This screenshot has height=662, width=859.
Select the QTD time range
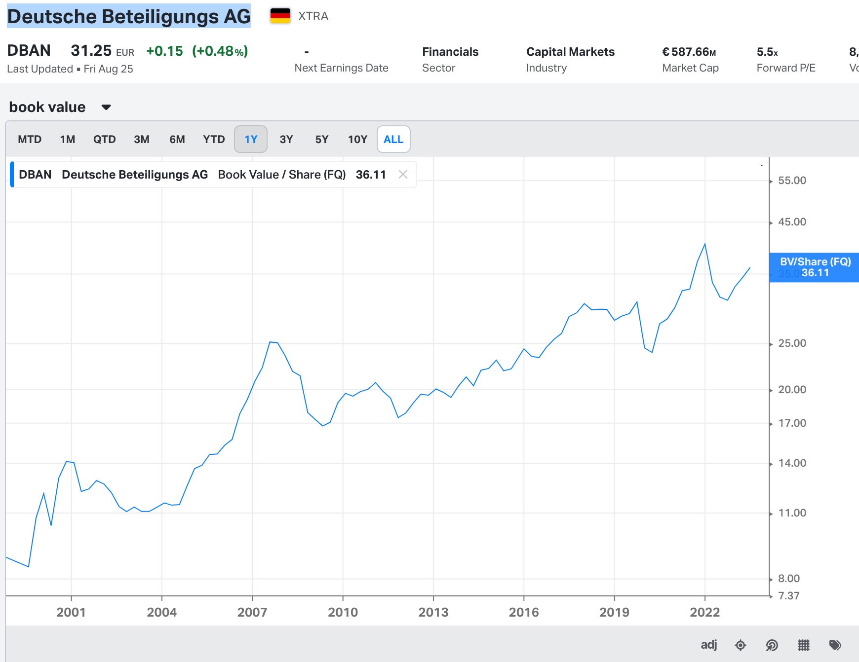(x=105, y=139)
